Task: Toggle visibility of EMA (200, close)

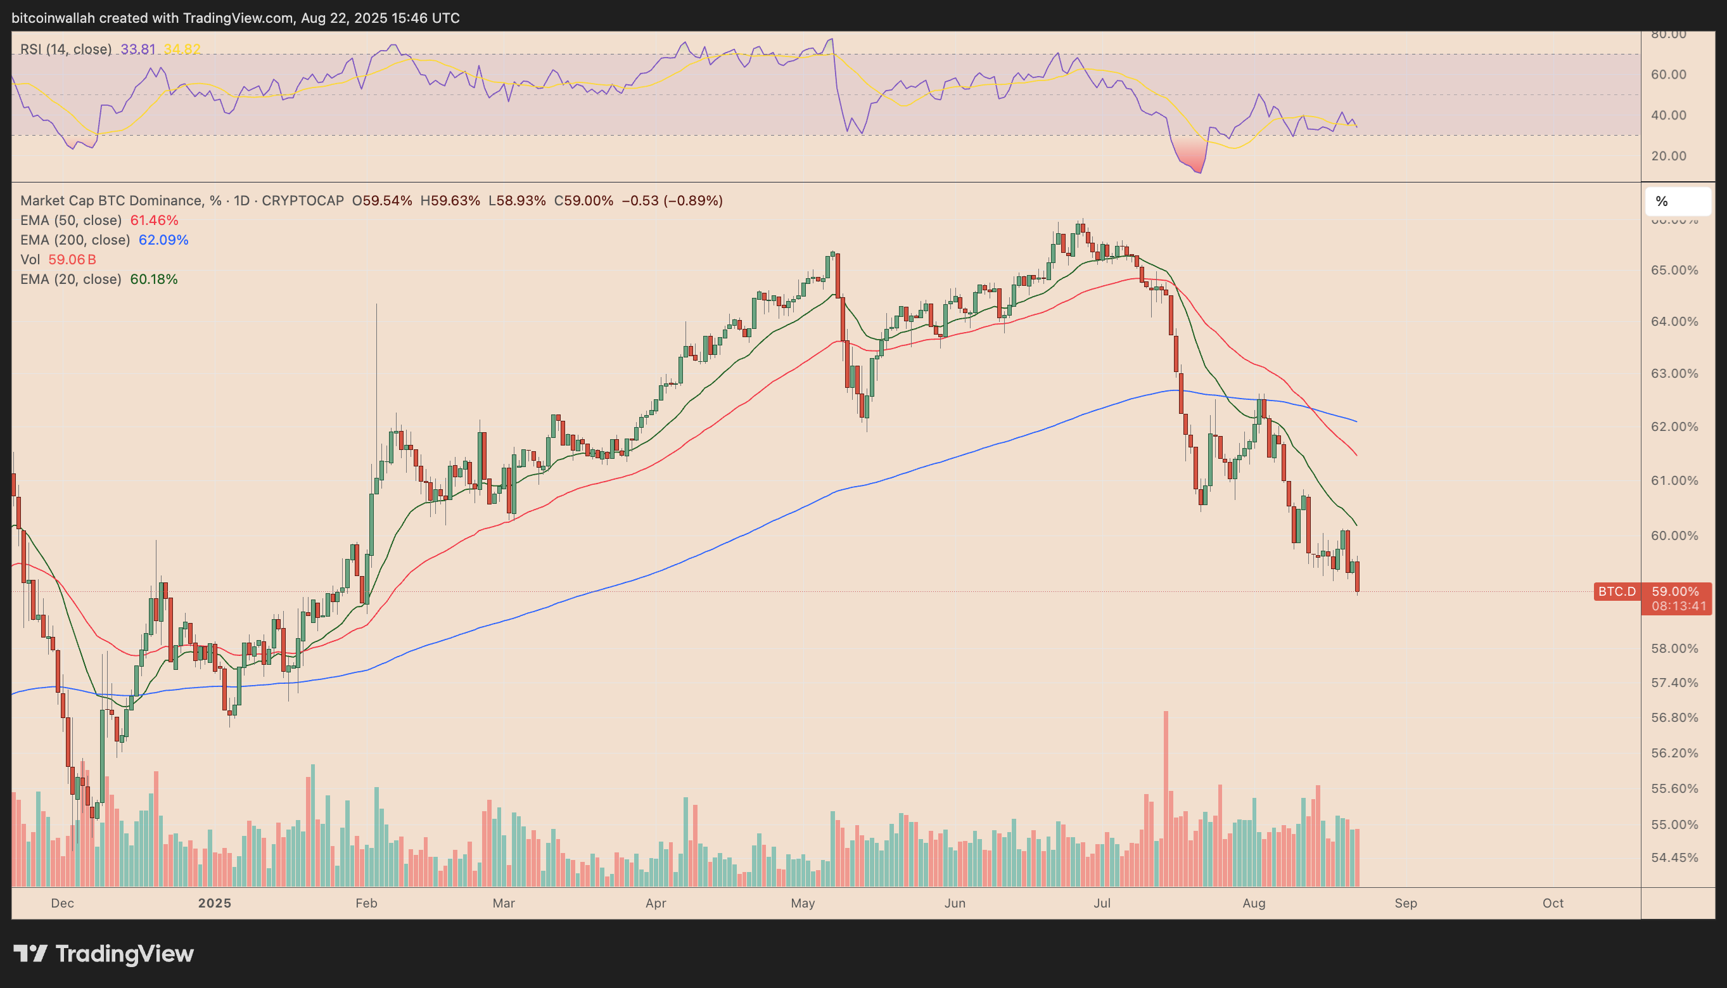Action: pyautogui.click(x=76, y=240)
